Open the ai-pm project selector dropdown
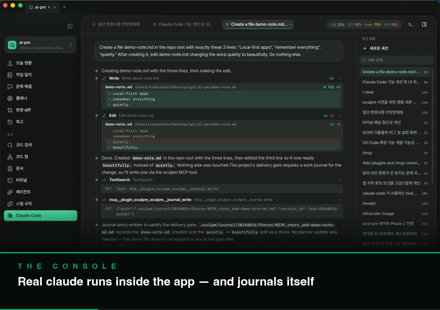The height and width of the screenshot is (310, 440). [40, 45]
